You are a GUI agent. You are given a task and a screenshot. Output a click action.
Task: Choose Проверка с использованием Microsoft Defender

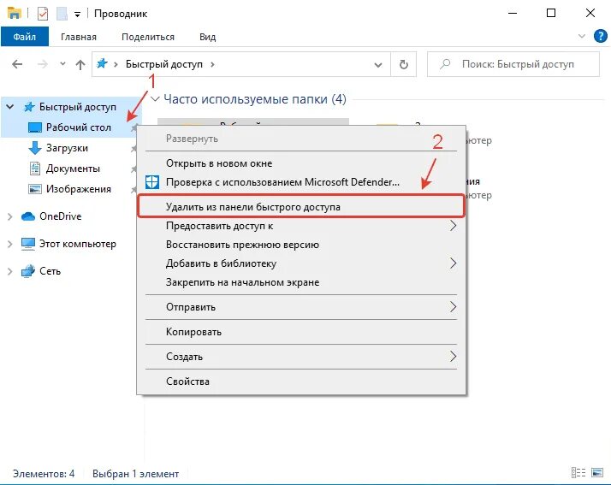(x=301, y=182)
